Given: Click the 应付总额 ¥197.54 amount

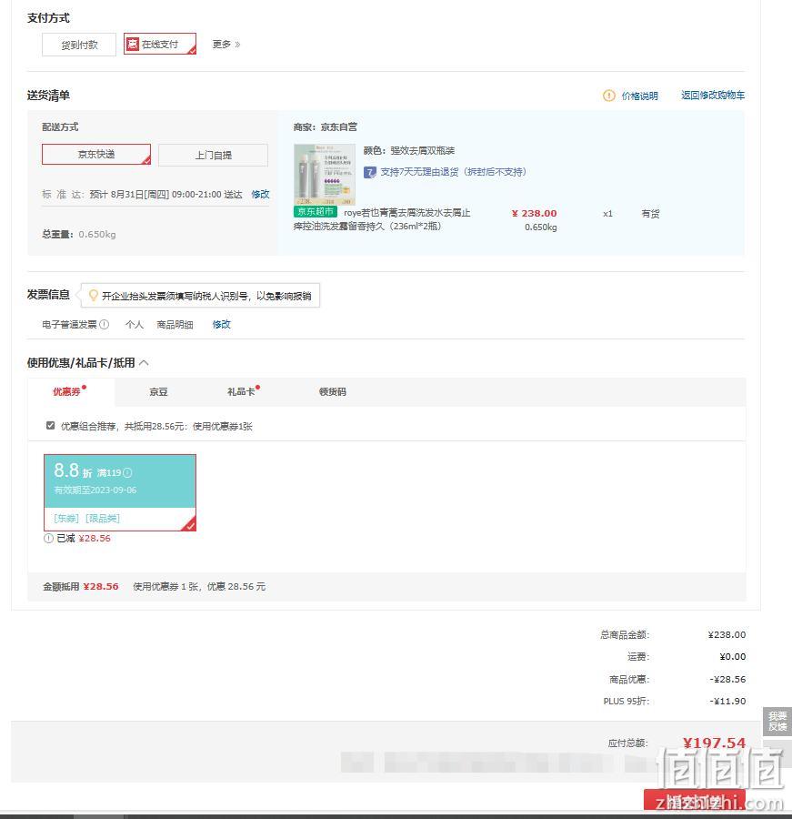Looking at the screenshot, I should pos(714,743).
